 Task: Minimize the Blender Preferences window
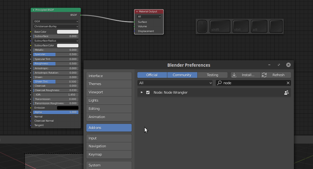pyautogui.click(x=269, y=65)
